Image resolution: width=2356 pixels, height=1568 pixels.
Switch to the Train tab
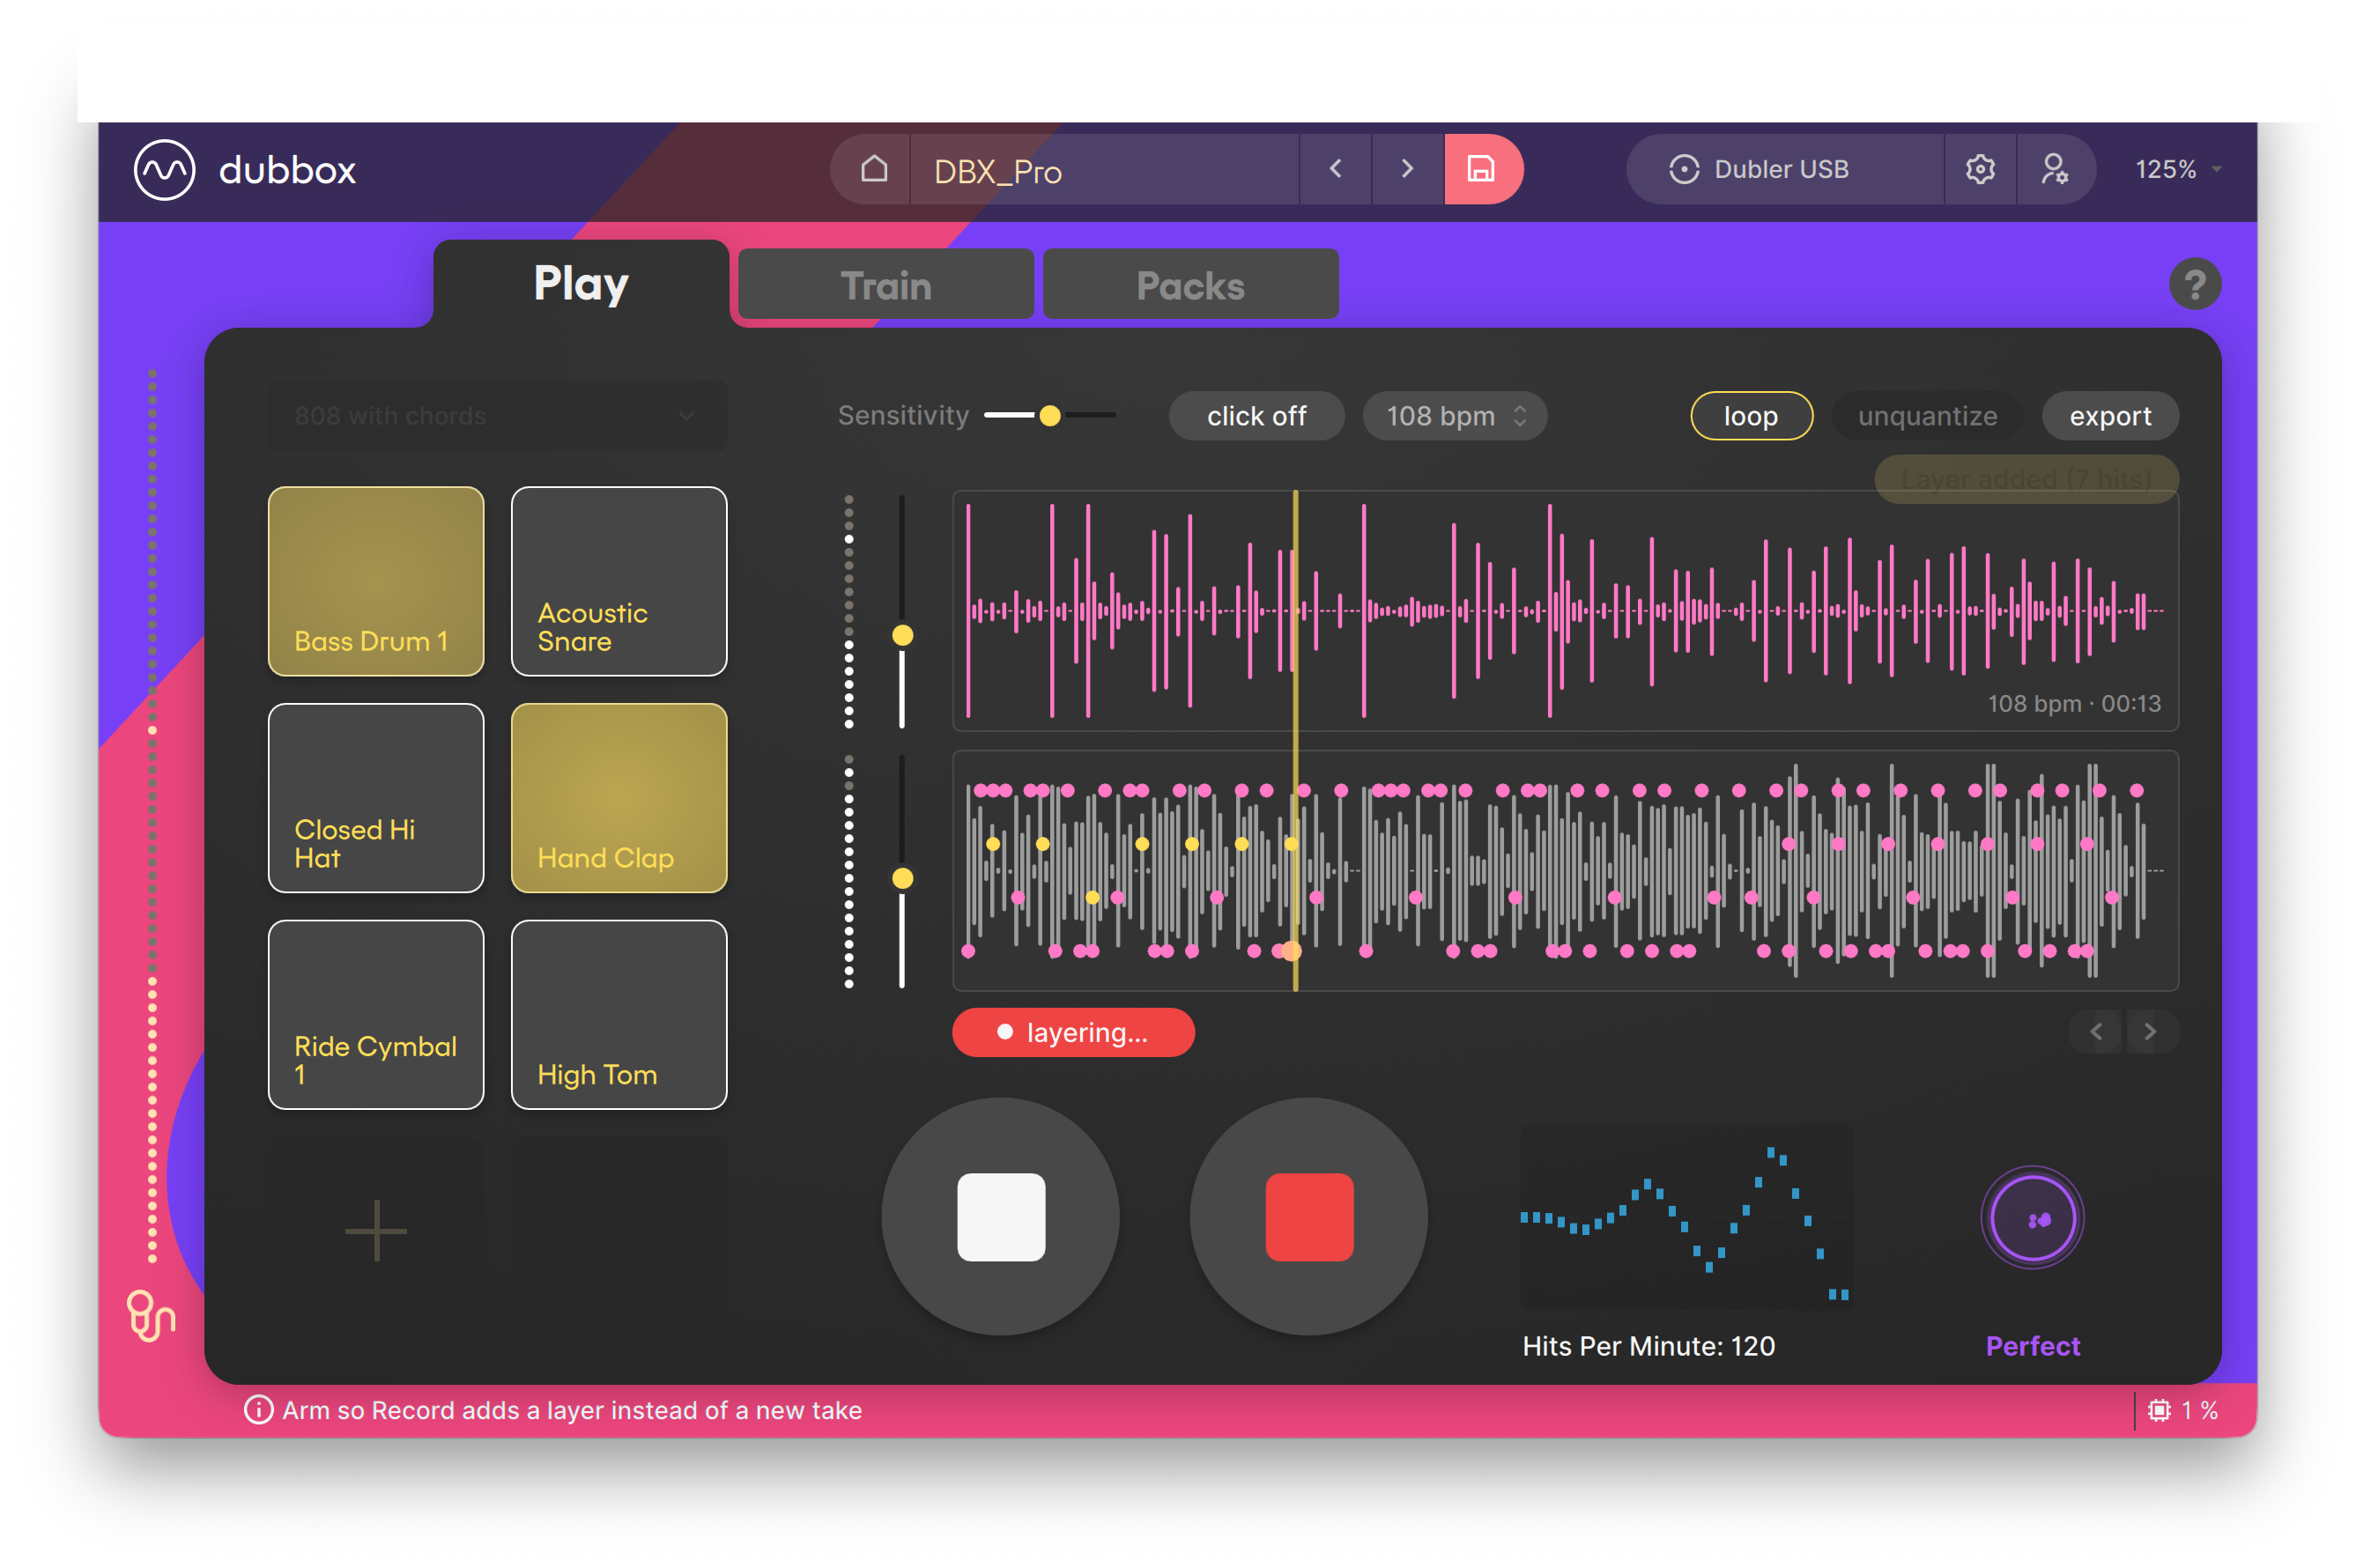coord(886,285)
